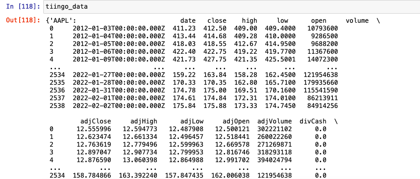Click the 411.23 close value

[184, 28]
